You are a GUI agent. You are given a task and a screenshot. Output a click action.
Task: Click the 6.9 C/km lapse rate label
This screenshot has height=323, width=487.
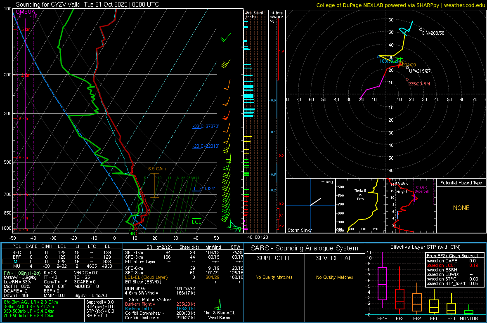point(157,169)
